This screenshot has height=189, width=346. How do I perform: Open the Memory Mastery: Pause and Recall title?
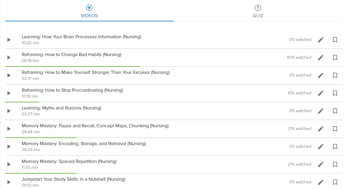tap(95, 126)
